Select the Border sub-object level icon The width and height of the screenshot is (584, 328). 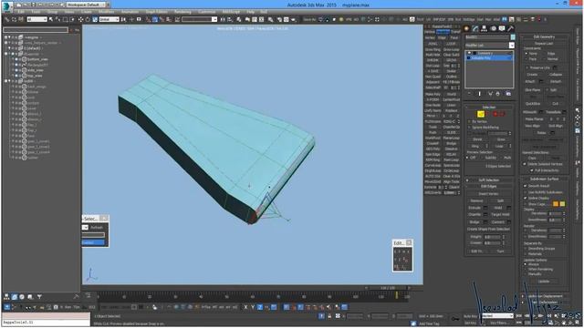click(x=488, y=114)
